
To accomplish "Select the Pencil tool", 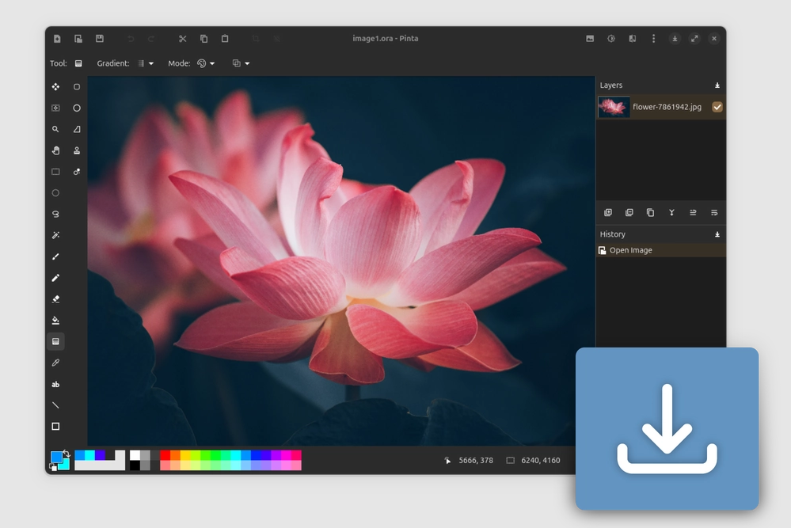I will [55, 278].
